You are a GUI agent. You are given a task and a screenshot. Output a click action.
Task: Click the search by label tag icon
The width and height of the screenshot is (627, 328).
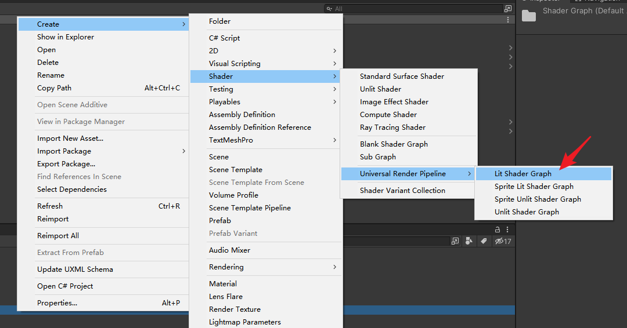484,241
